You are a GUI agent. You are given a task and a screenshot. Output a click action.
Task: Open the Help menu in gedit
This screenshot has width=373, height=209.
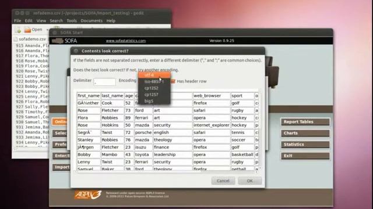(111, 21)
